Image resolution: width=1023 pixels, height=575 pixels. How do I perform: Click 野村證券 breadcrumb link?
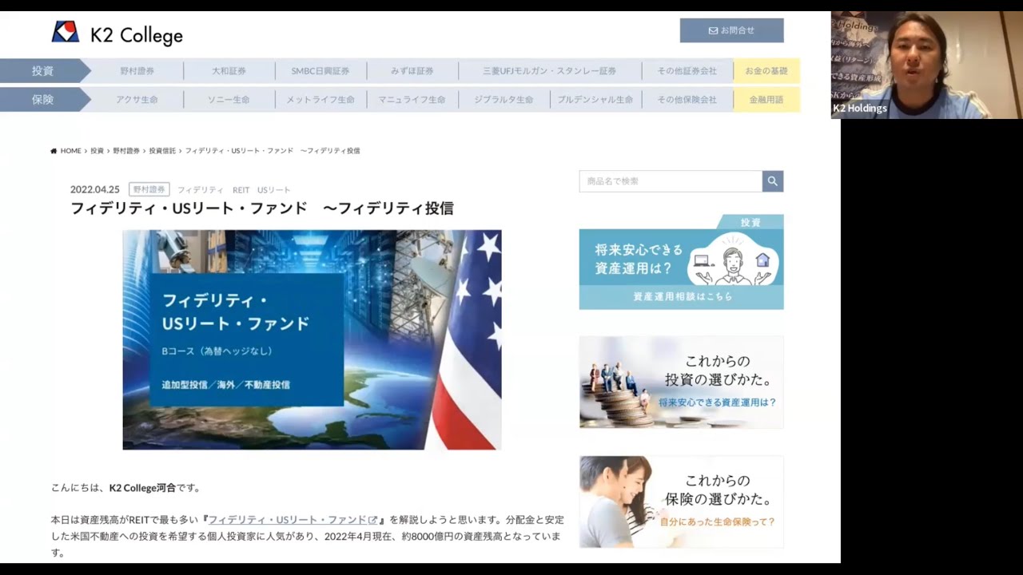click(126, 151)
